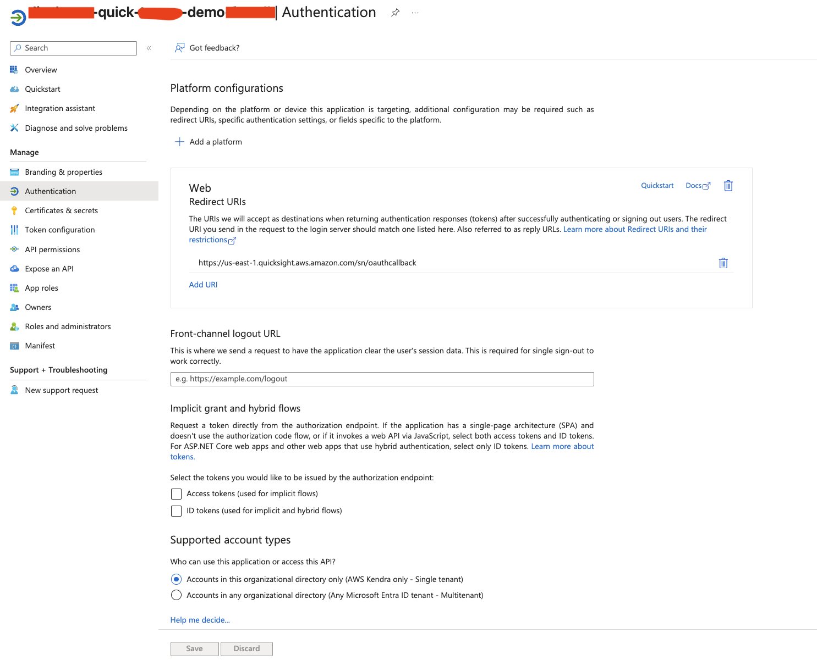The height and width of the screenshot is (660, 817).
Task: Open the Authentication sidebar item
Action: pyautogui.click(x=50, y=191)
